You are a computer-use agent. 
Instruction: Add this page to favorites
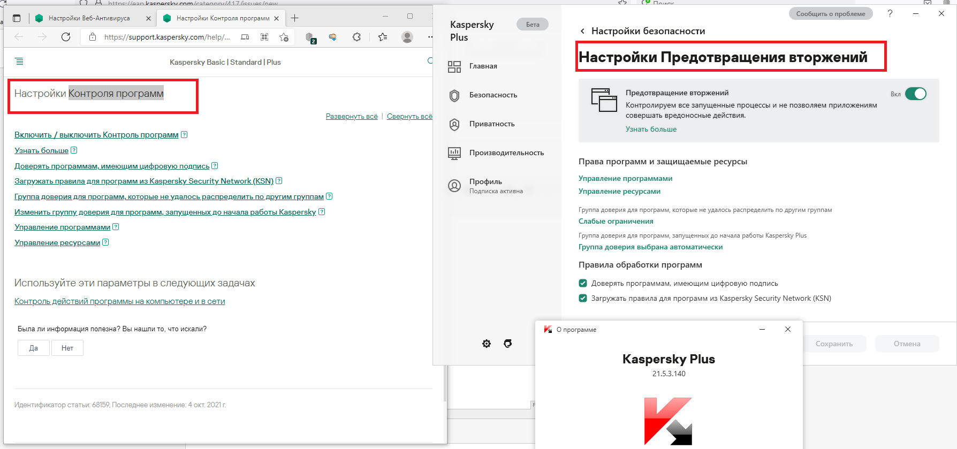tap(284, 37)
